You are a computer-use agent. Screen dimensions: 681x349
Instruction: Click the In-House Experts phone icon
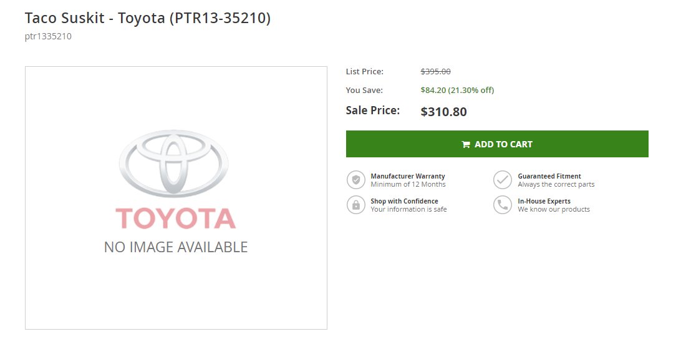coord(503,205)
